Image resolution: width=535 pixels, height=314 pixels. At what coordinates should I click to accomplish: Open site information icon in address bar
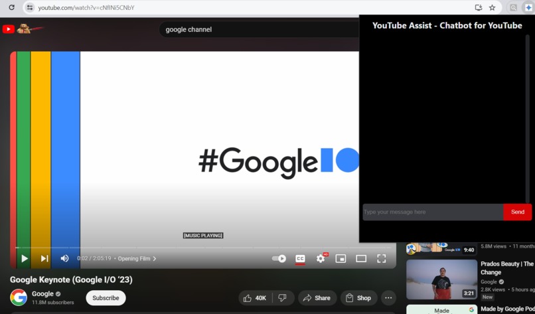30,7
